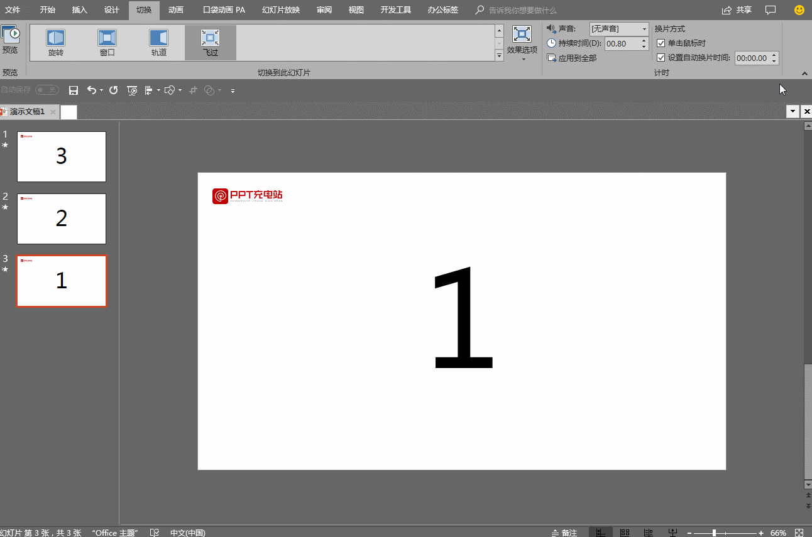812x537 pixels.
Task: Toggle the 自动保存 autosave switch
Action: click(47, 90)
